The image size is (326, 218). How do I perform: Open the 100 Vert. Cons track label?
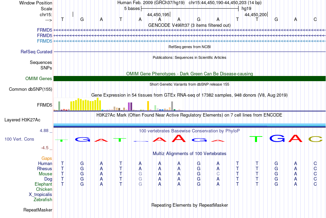pyautogui.click(x=19, y=139)
